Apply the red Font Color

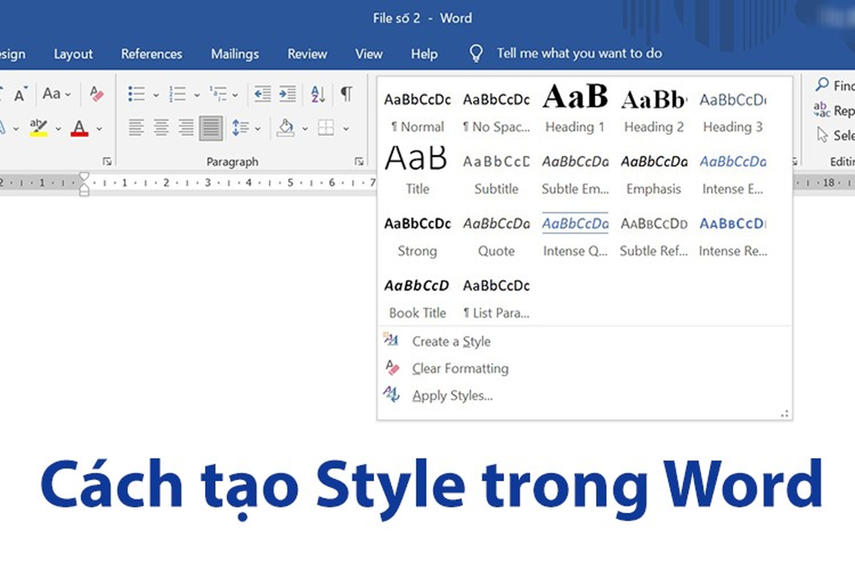tap(79, 128)
